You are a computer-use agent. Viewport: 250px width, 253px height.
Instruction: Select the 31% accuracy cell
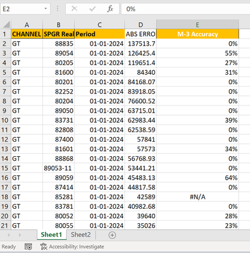(x=197, y=72)
